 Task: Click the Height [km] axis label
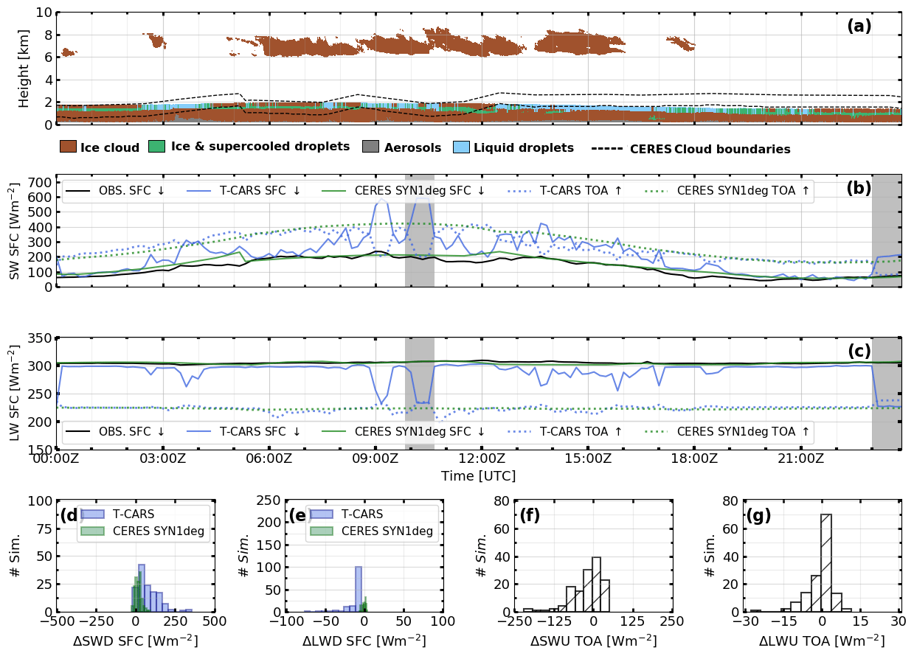(x=24, y=68)
